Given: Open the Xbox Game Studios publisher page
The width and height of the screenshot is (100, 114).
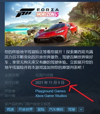Looking at the screenshot, I should click(x=51, y=96).
